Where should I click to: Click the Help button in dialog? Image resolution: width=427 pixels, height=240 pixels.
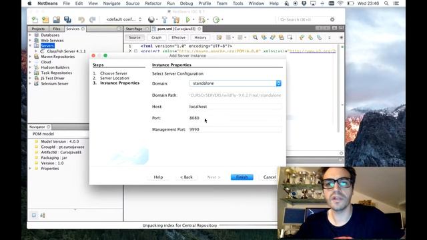coord(158,177)
